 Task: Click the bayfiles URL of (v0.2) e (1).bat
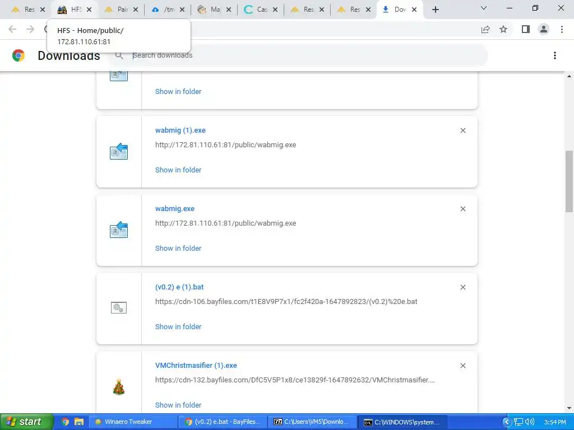[x=286, y=302]
